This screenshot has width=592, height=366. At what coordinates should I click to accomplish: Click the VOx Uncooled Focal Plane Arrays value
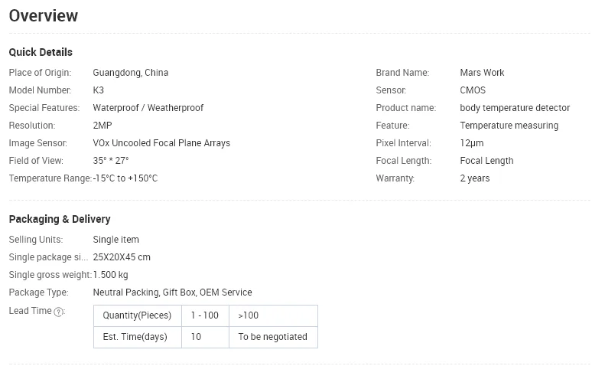tap(161, 143)
